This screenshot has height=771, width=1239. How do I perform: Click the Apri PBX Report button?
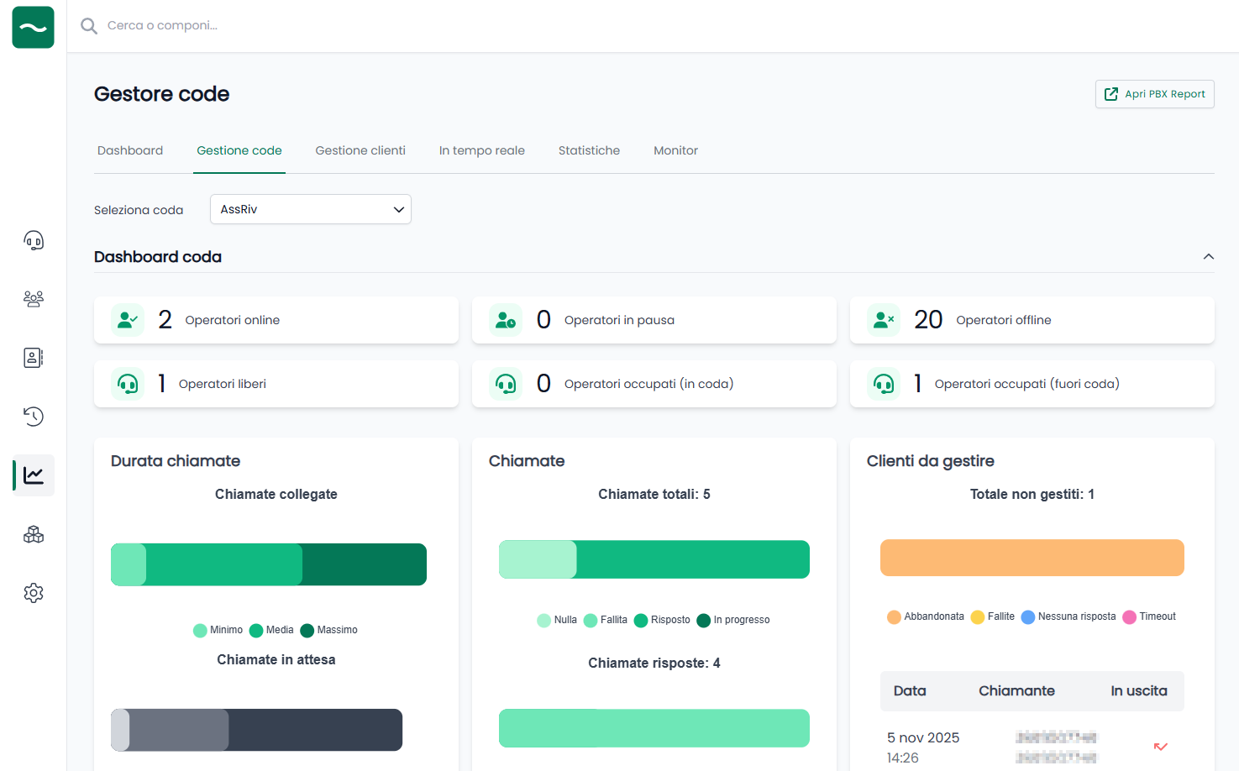point(1154,94)
